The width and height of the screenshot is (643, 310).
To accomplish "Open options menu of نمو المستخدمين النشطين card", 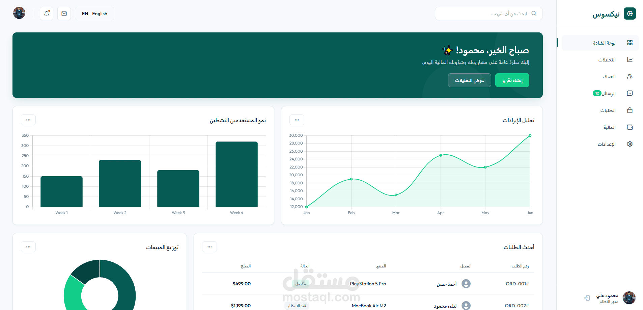I will pyautogui.click(x=28, y=120).
